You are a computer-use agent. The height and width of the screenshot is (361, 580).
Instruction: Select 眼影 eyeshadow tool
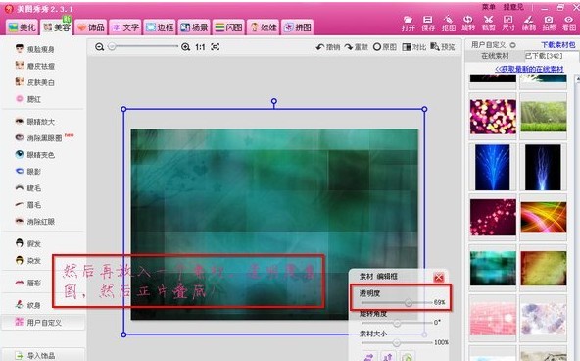(x=28, y=171)
